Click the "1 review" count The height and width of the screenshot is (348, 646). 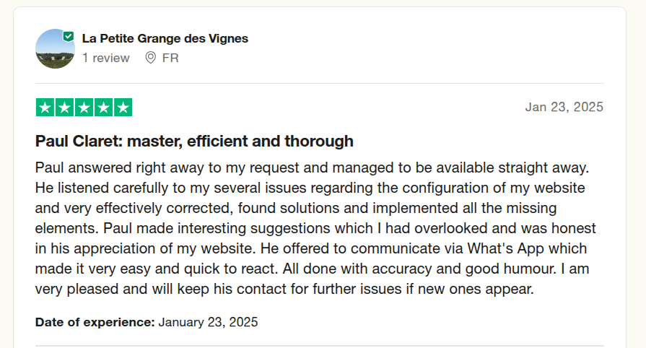(106, 58)
